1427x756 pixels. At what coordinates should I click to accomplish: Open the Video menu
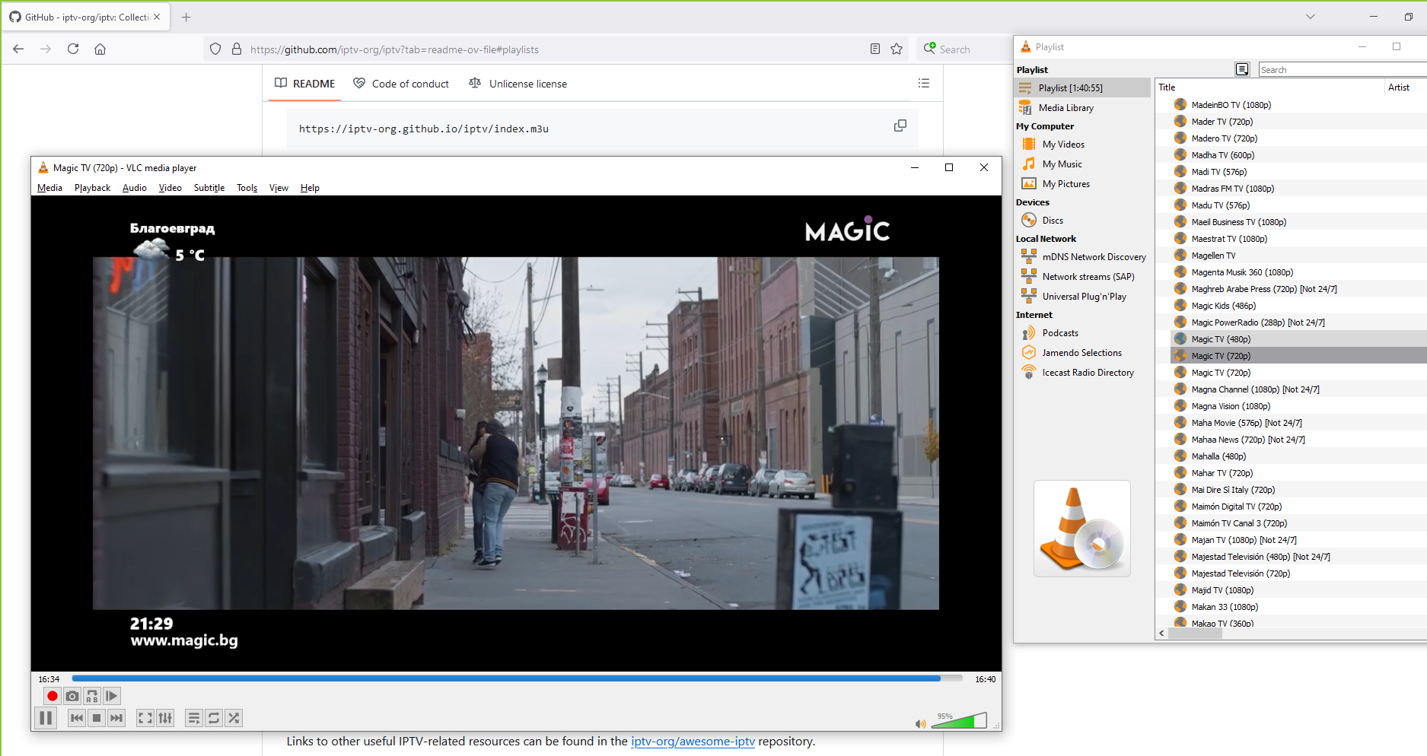click(x=170, y=188)
